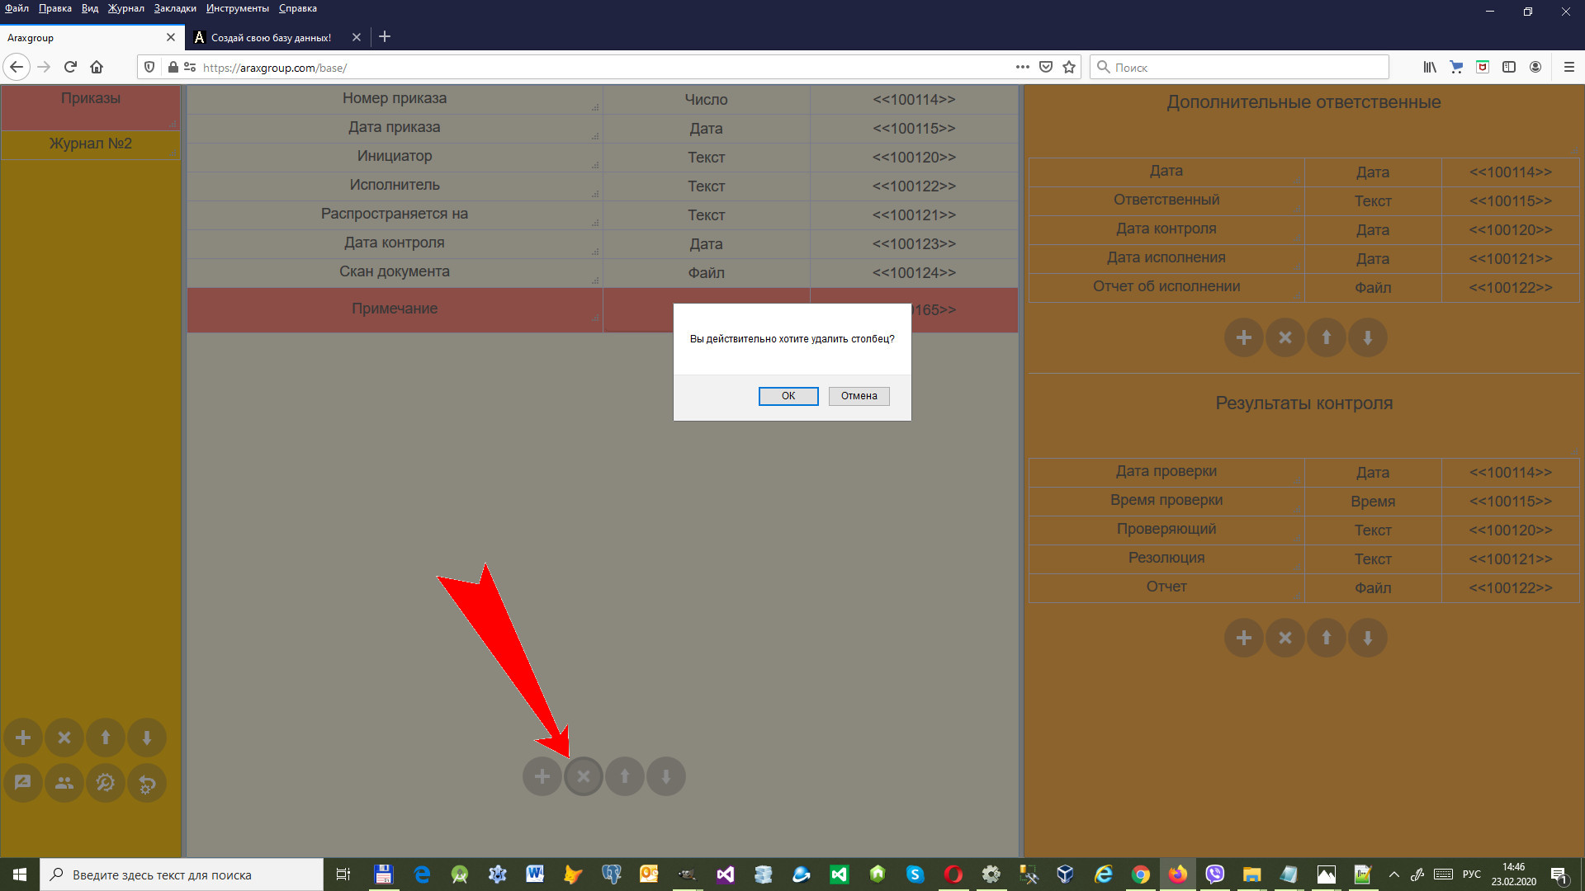Click the move down arrow under the center table
Viewport: 1585px width, 891px height.
click(x=665, y=776)
